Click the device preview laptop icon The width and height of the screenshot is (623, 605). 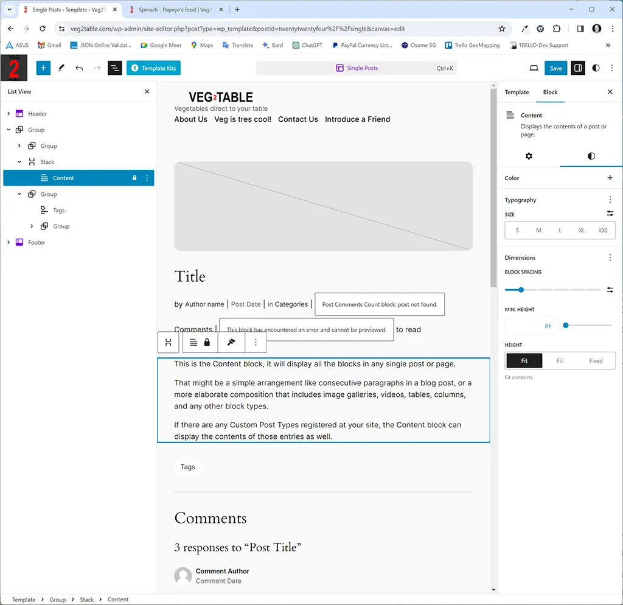[534, 68]
